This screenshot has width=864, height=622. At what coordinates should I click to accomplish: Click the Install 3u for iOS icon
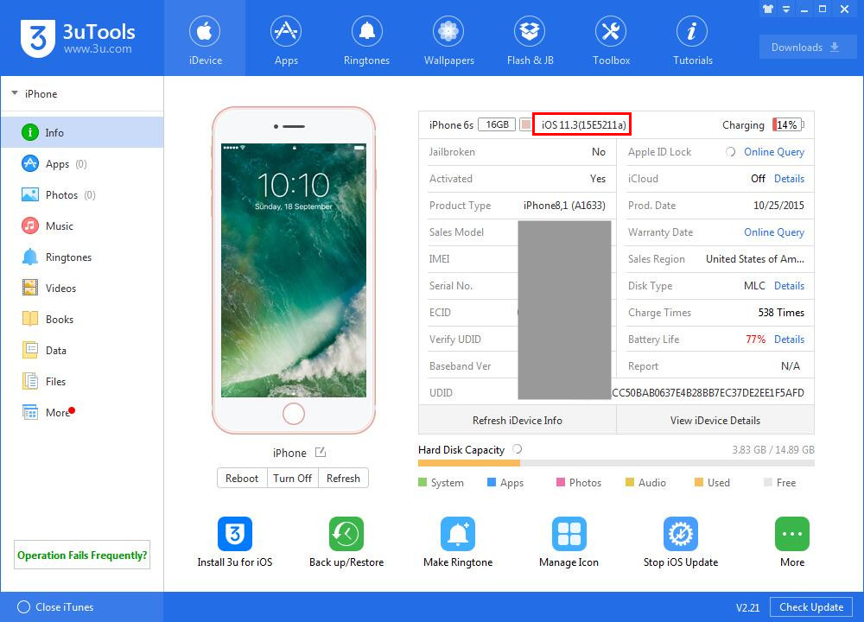coord(235,533)
